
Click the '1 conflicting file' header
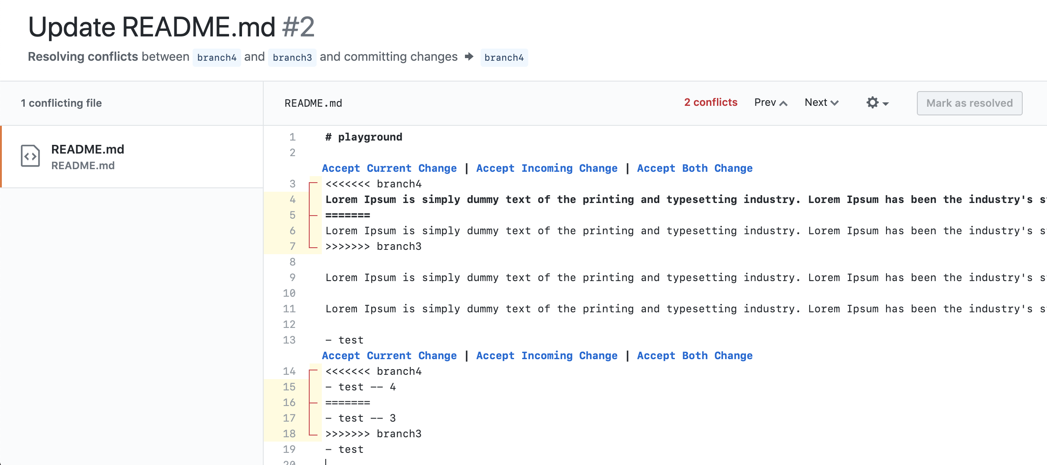tap(61, 103)
